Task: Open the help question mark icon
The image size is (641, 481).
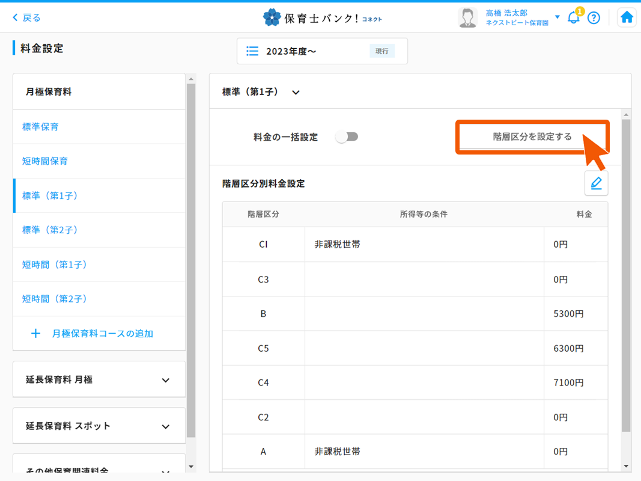Action: point(594,18)
